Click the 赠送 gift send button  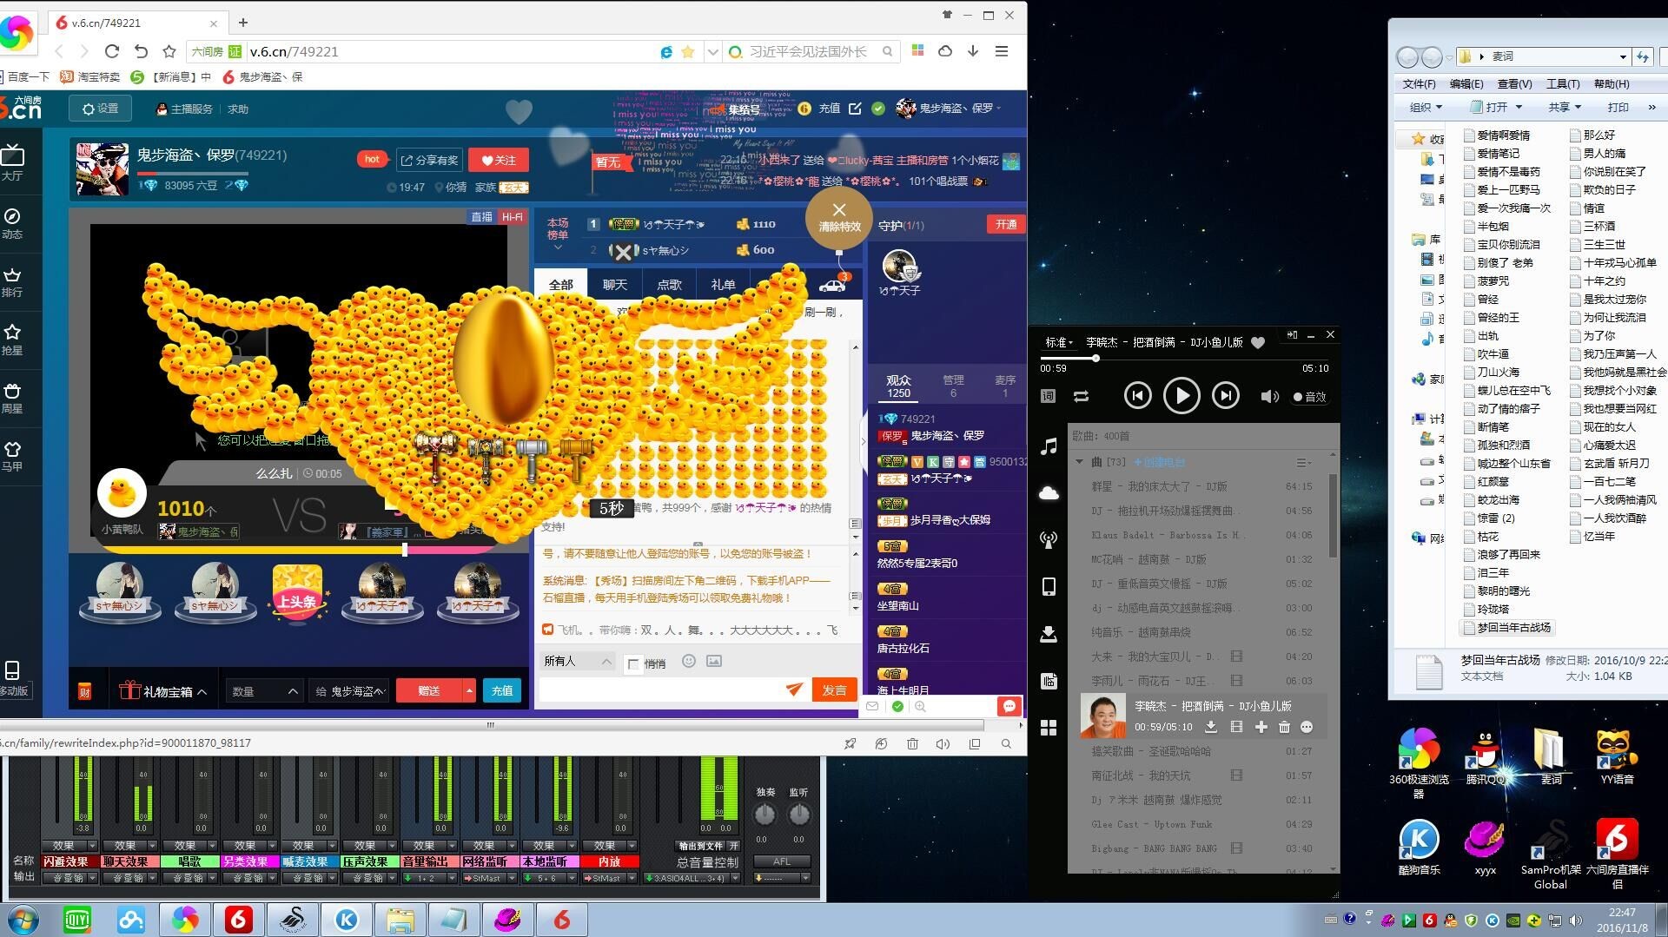click(429, 690)
